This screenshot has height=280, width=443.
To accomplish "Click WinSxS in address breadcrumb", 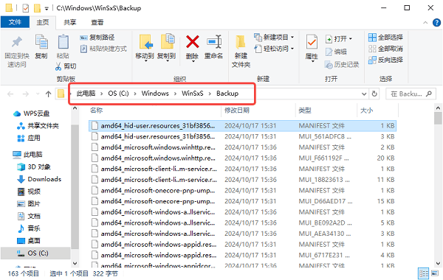I will [x=193, y=94].
